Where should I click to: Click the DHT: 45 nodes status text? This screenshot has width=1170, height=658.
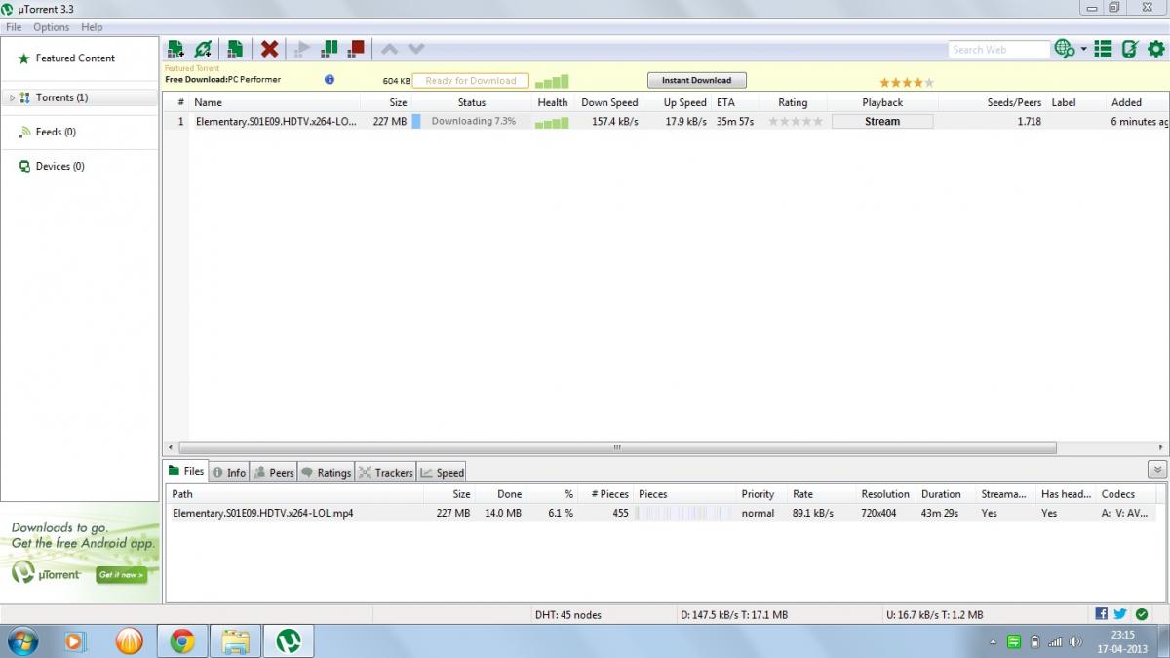point(568,615)
